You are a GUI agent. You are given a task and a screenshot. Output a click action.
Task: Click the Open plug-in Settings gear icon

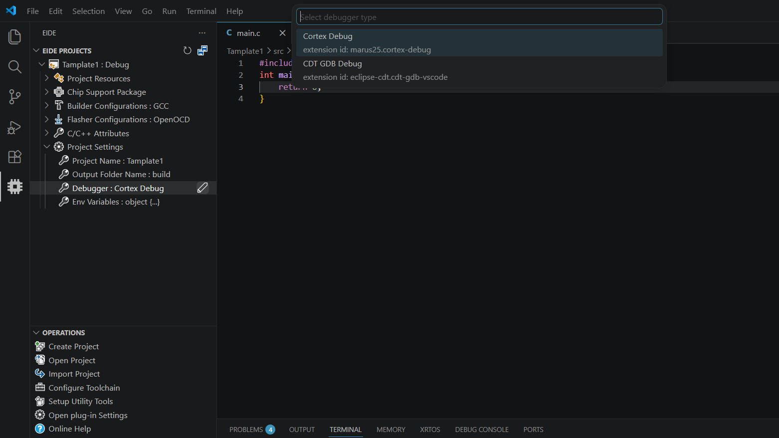[40, 415]
